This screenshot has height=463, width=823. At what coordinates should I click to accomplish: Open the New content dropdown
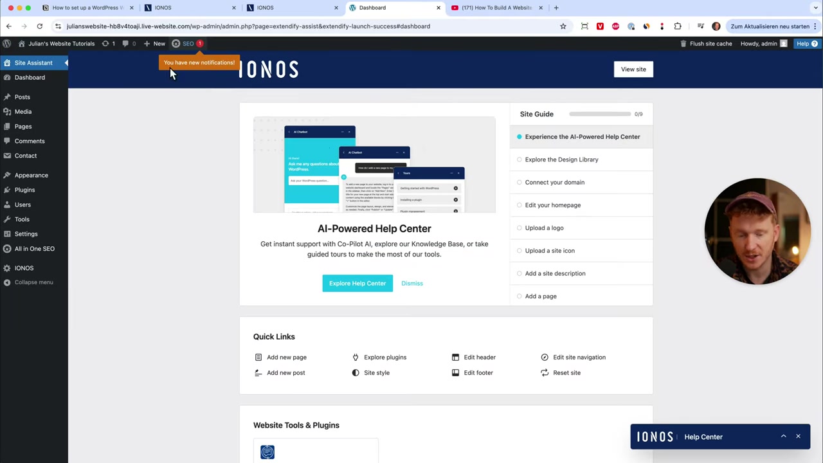pos(154,44)
